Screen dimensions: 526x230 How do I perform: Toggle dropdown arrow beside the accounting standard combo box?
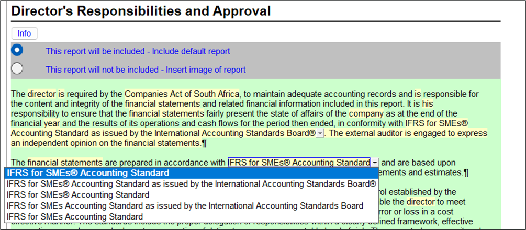[x=375, y=163]
